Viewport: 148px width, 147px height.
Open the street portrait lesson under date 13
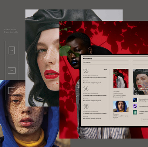[92, 83]
